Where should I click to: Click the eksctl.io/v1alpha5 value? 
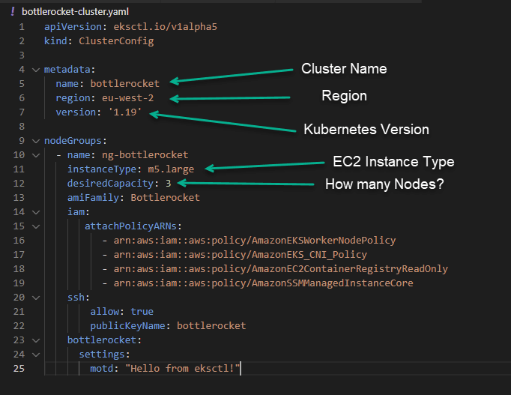point(166,27)
